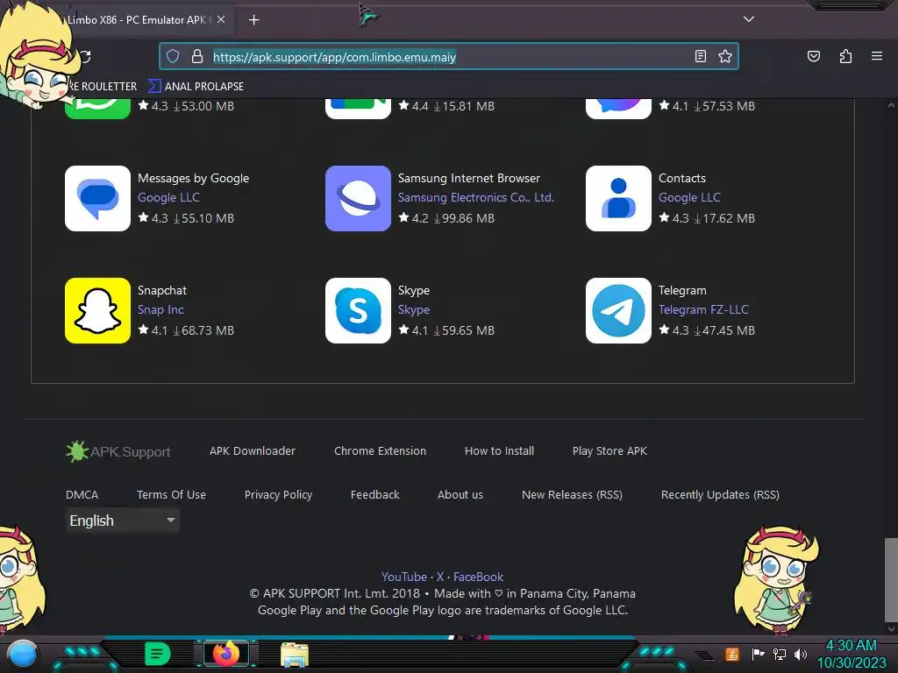Screen dimensions: 898x673
Task: Click the Java update tray icon
Action: click(732, 654)
